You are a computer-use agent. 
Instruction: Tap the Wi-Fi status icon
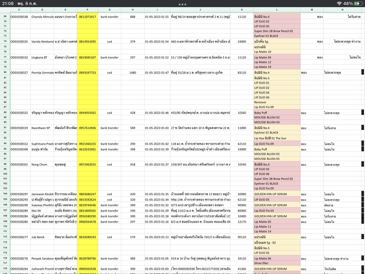point(339,3)
